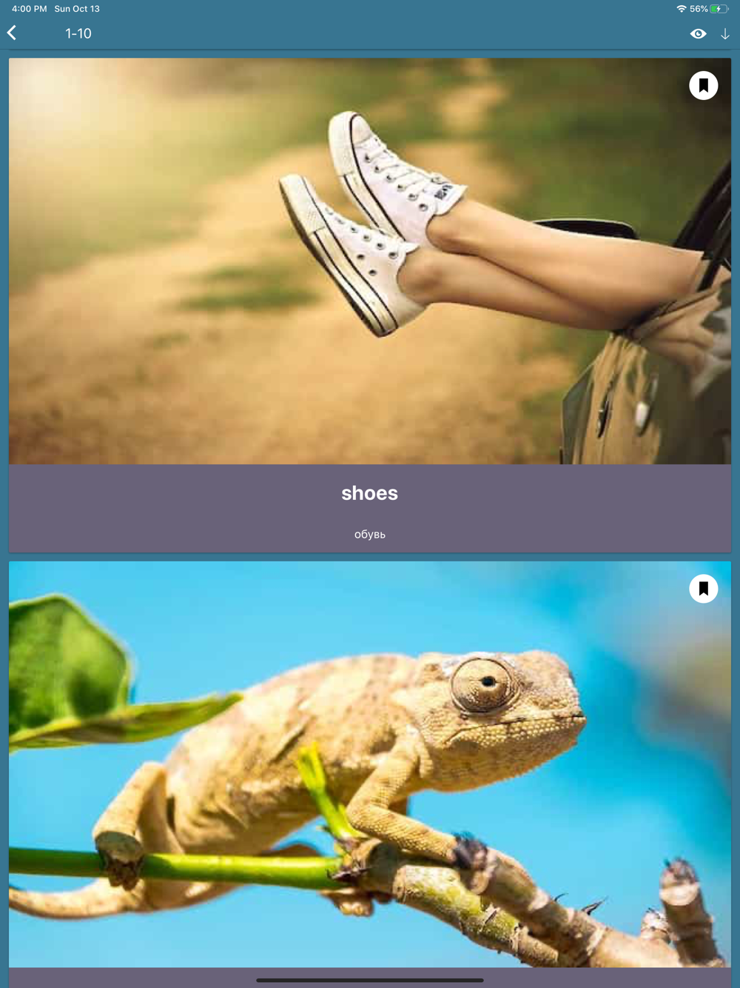
Task: Tap the 56% battery percentage
Action: 699,9
